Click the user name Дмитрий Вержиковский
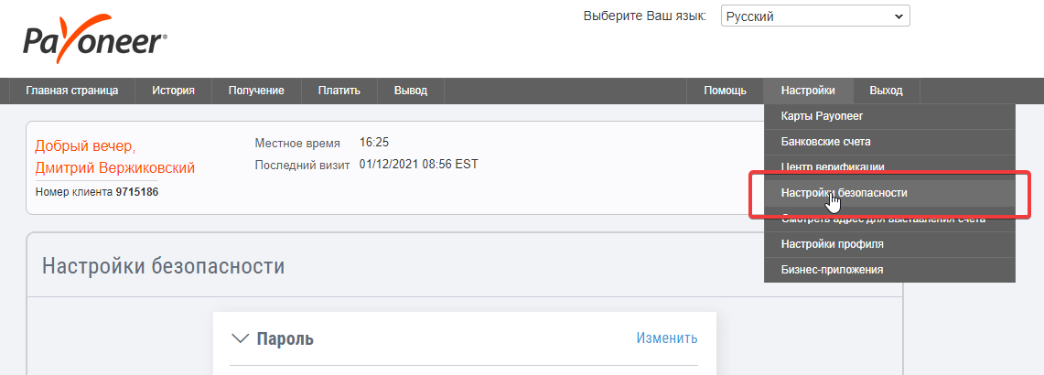Viewport: 1044px width, 375px height. pos(114,168)
